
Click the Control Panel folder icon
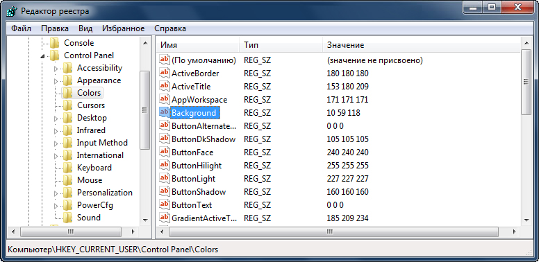tap(55, 55)
